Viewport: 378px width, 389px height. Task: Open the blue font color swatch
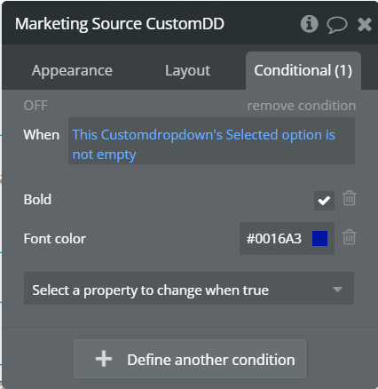click(319, 238)
